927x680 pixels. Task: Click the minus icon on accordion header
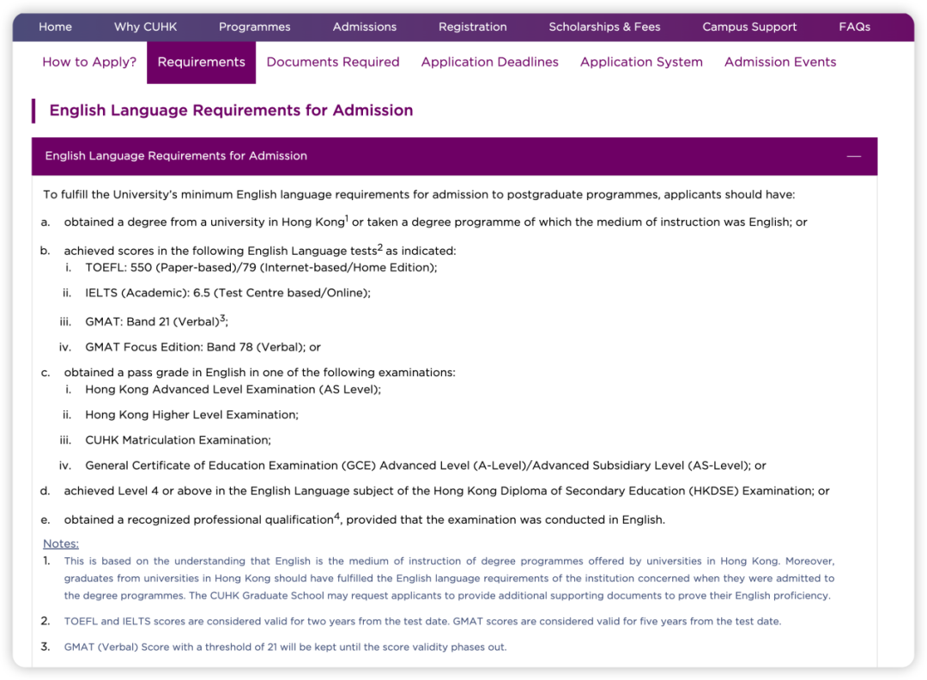[853, 156]
